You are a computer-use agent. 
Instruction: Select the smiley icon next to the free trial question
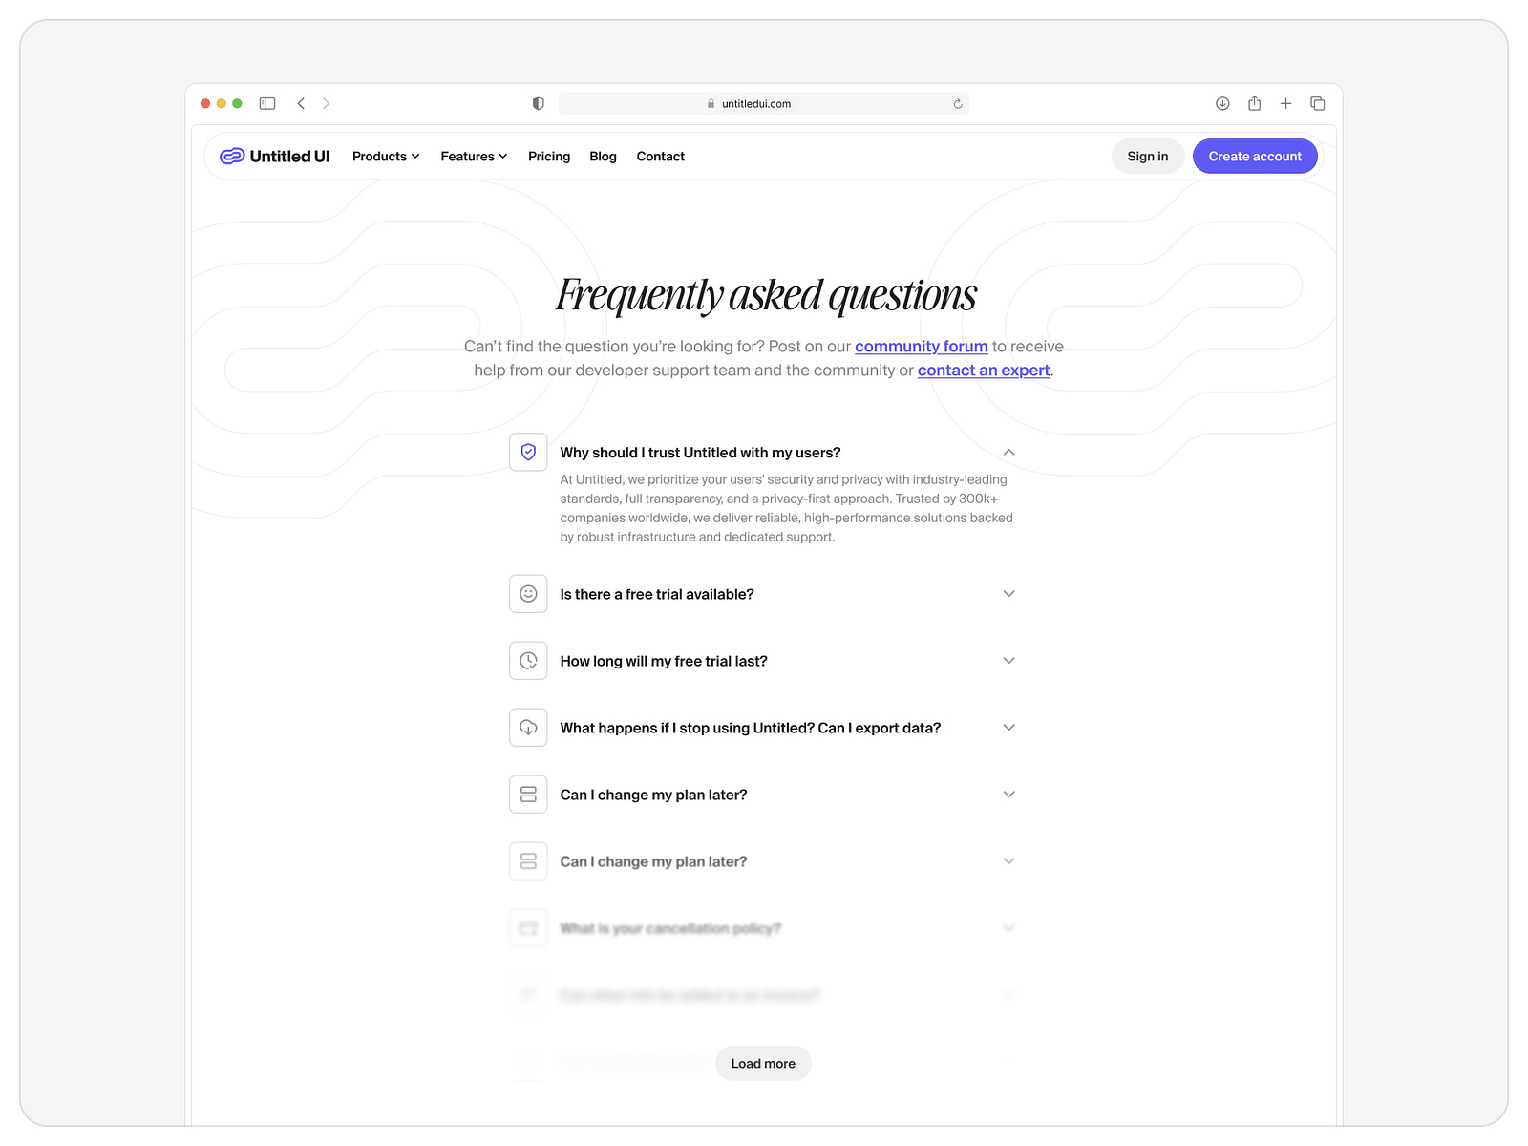pos(527,593)
